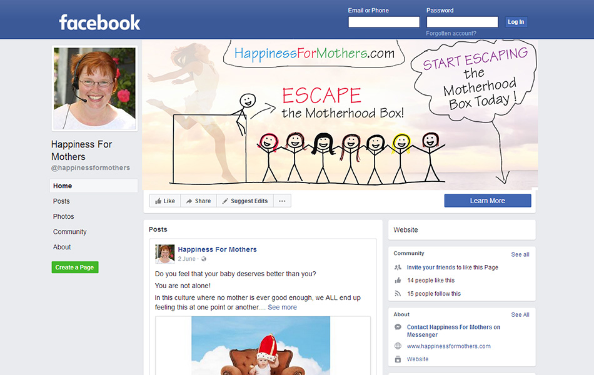Click the Website panel heading
Image resolution: width=594 pixels, height=375 pixels.
point(406,230)
